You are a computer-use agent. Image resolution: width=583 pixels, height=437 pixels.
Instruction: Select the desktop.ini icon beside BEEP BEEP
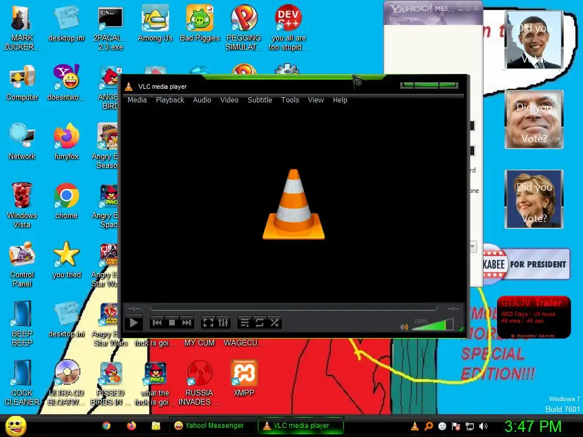click(66, 320)
